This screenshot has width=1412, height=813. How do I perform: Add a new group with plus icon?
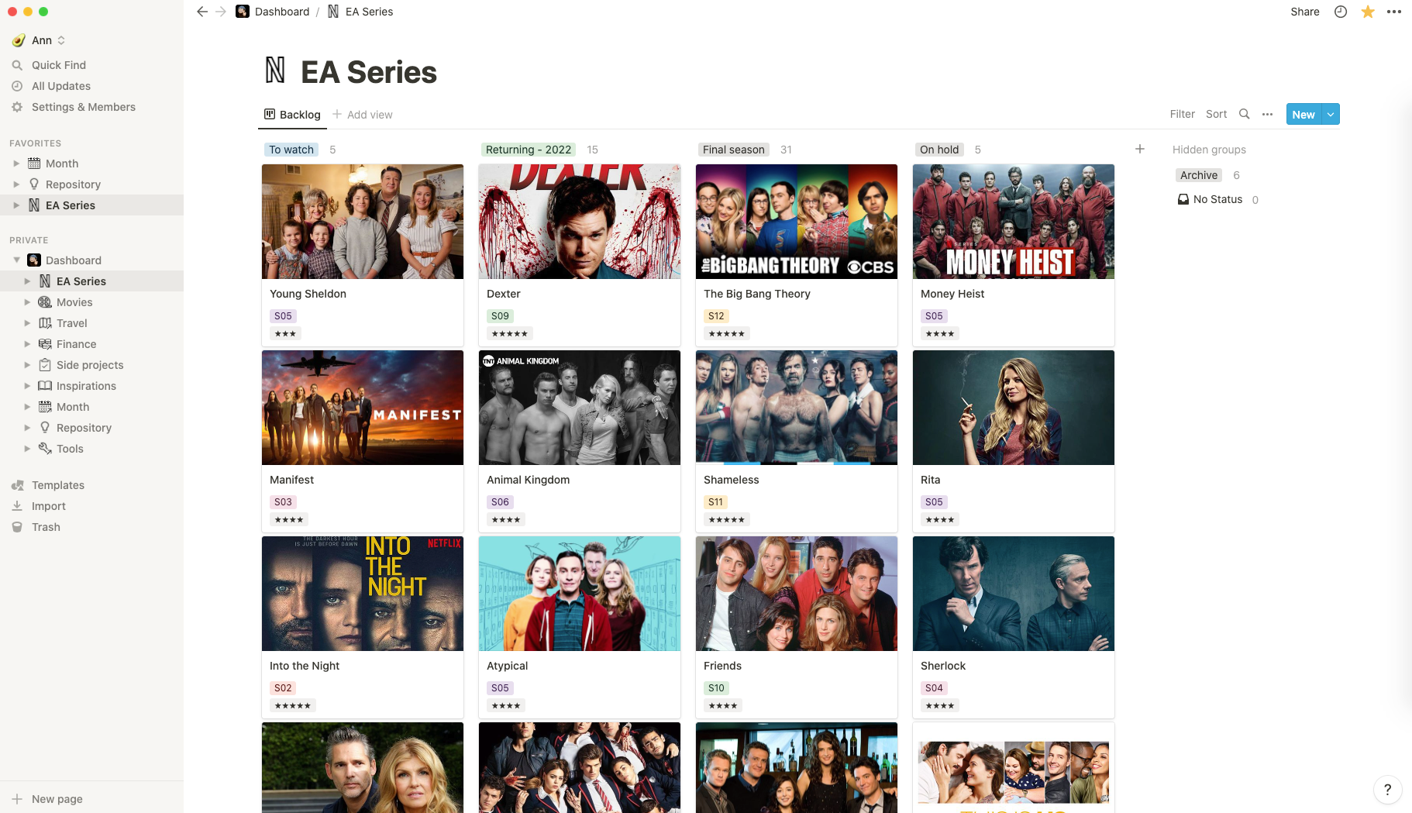point(1140,149)
